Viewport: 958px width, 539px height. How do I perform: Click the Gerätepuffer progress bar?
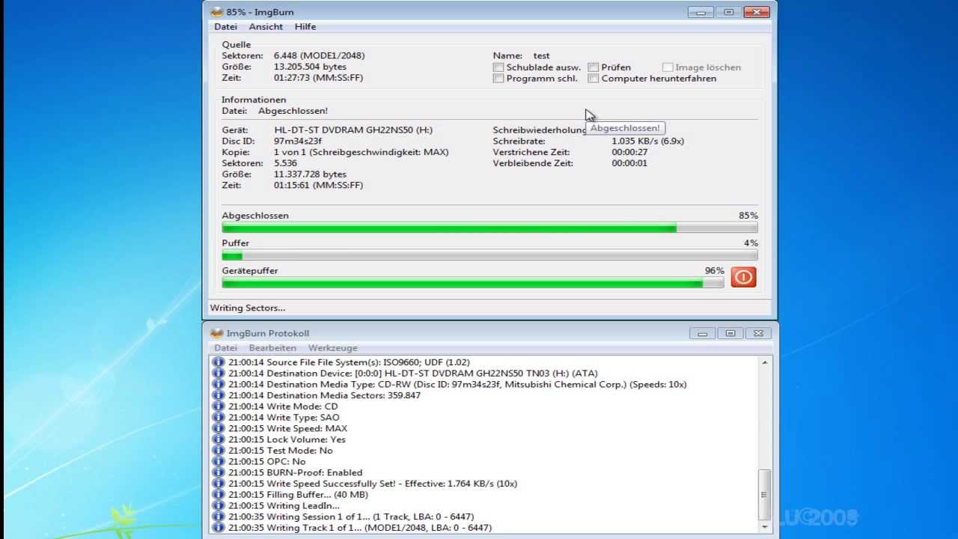[473, 283]
